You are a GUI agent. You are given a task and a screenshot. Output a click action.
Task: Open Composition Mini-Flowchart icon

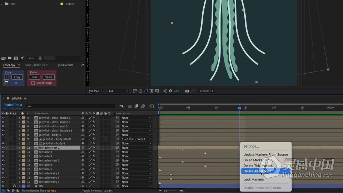click(x=121, y=106)
